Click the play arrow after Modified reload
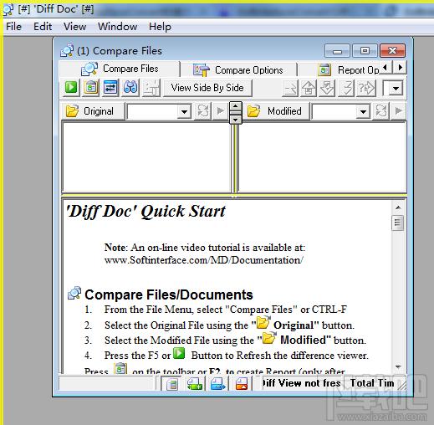Image resolution: width=434 pixels, height=425 pixels. [x=399, y=111]
